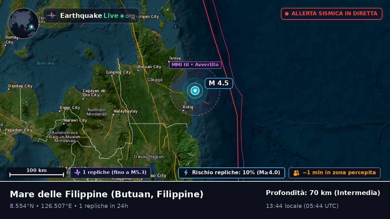Click the ~1 mln in zona percepita chip

(334, 173)
